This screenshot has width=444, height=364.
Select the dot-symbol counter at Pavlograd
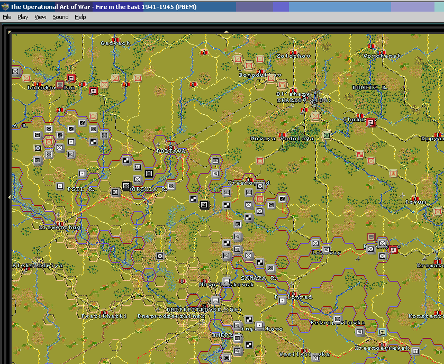click(x=282, y=301)
